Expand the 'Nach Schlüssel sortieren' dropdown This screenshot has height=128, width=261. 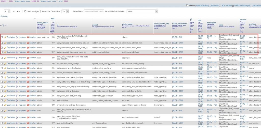point(142,11)
